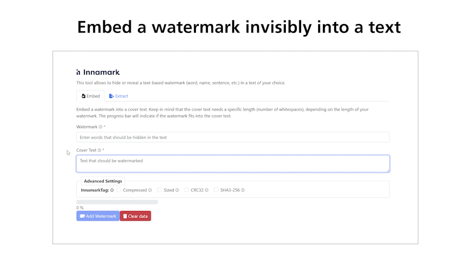This screenshot has height=262, width=466.
Task: Enable the CRC32 checksum option
Action: point(186,190)
